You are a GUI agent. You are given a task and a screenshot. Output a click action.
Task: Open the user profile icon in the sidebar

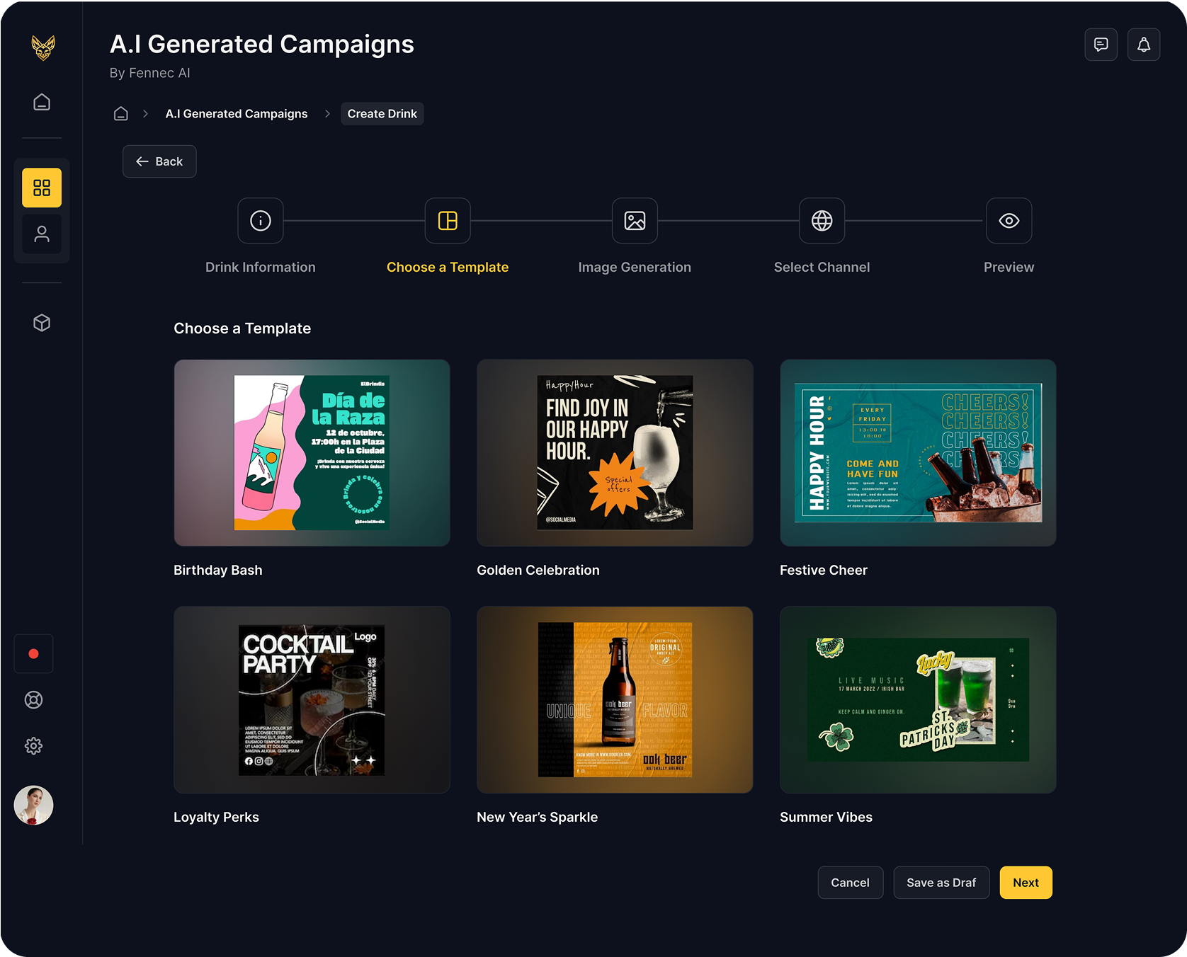click(x=42, y=234)
